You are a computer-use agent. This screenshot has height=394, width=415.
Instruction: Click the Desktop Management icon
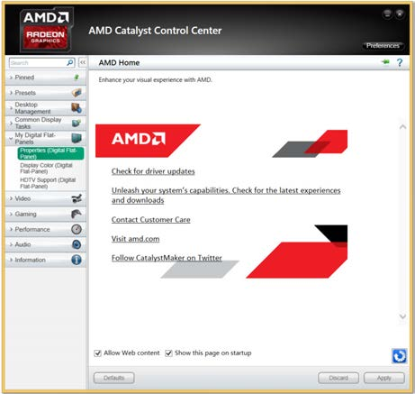coord(77,108)
